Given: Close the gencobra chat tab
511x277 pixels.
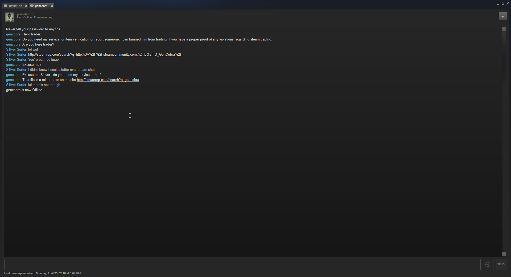Looking at the screenshot, I should (52, 6).
